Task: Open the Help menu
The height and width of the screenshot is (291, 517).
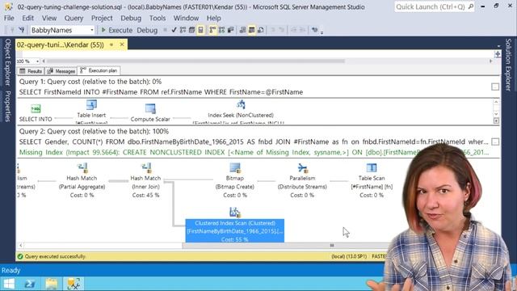Action: [213, 18]
